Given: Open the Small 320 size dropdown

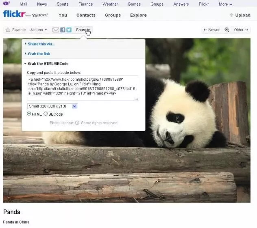Looking at the screenshot, I should point(52,106).
